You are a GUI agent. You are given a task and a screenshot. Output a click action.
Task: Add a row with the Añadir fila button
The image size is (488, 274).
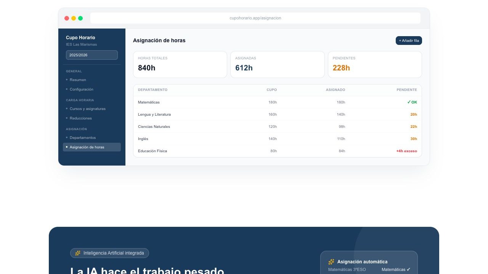[x=408, y=40]
